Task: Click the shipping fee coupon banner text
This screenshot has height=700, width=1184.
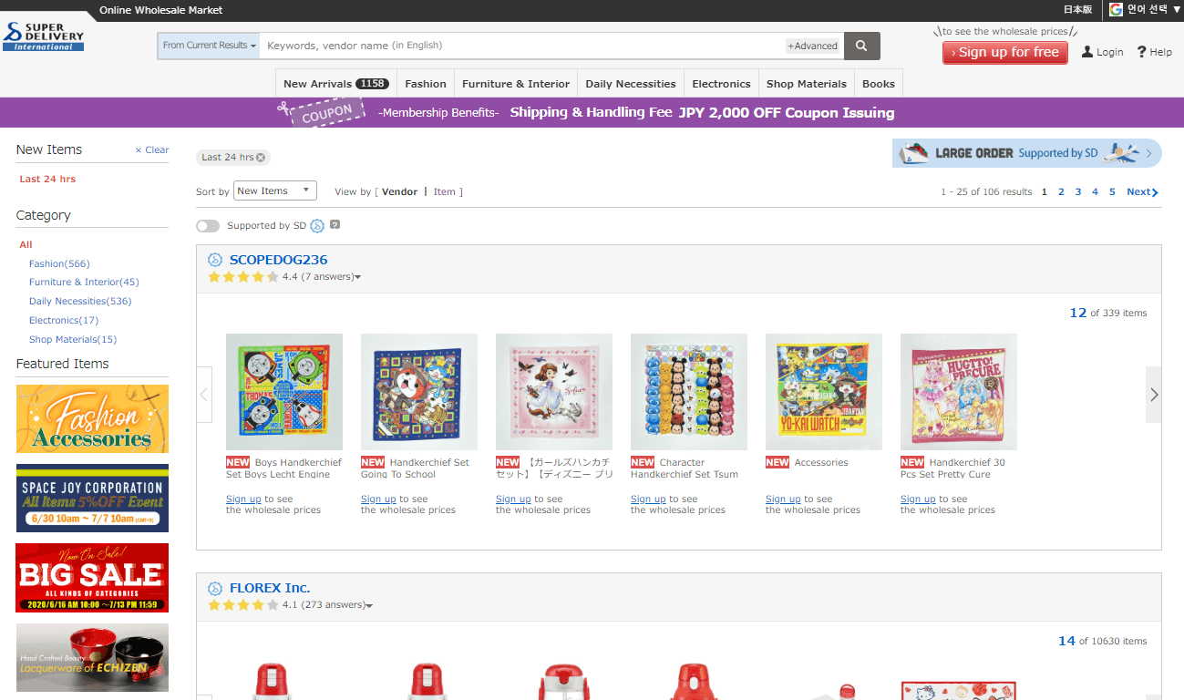Action: (702, 113)
